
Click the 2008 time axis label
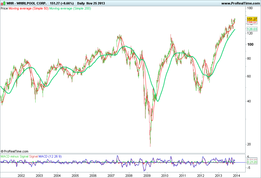[129, 176]
